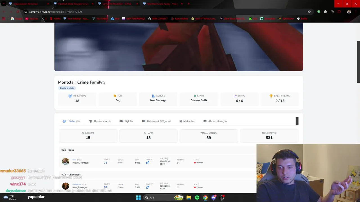Switch to the Başarımlar tab
Image resolution: width=360 pixels, height=202 pixels.
(x=100, y=121)
